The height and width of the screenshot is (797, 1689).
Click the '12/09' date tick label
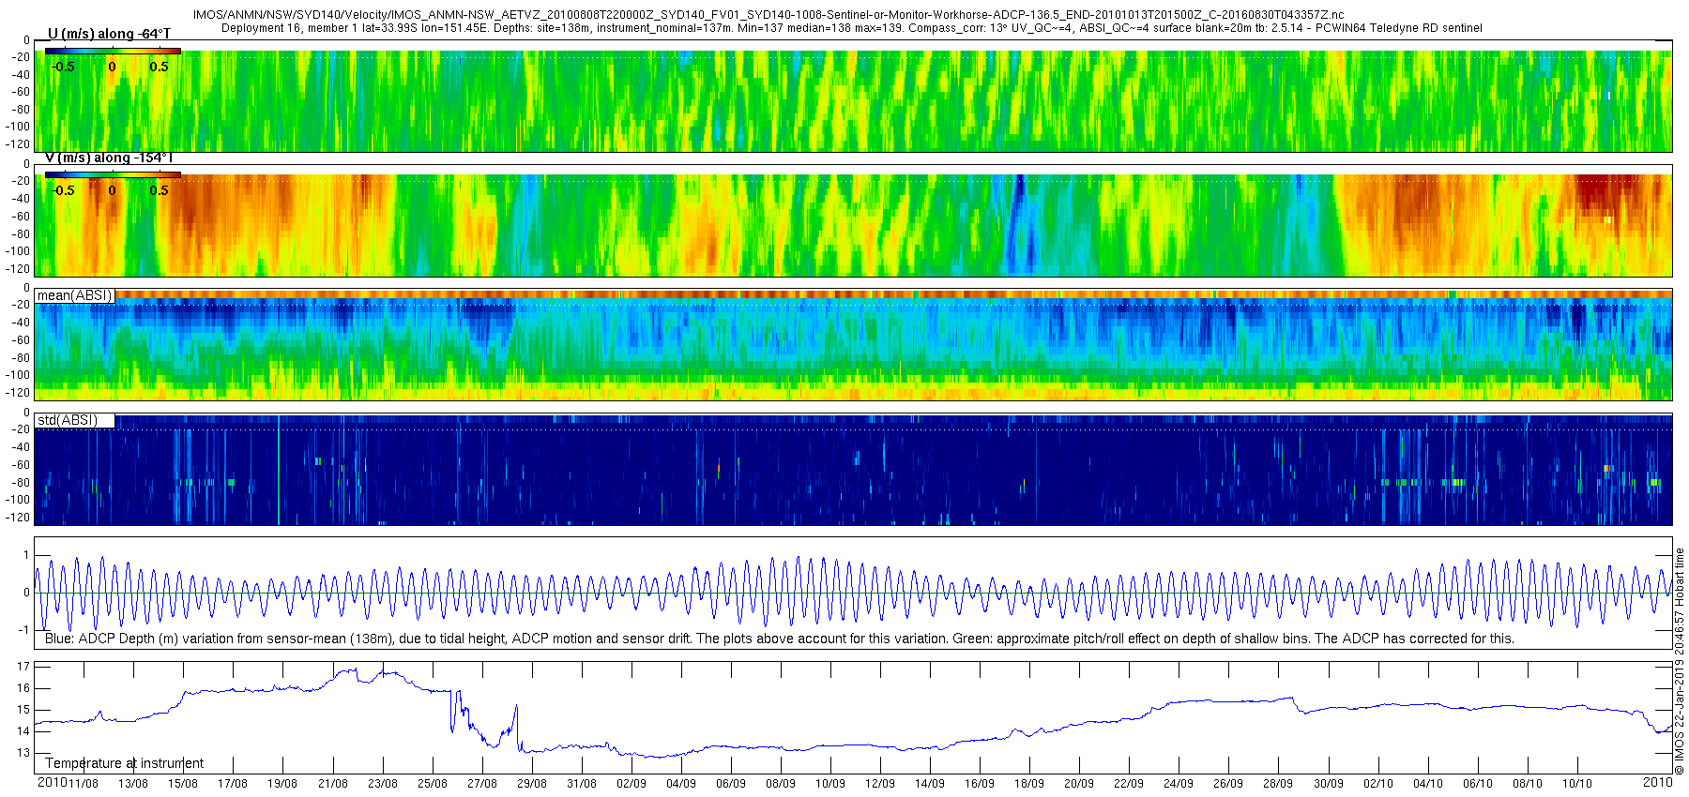(879, 784)
